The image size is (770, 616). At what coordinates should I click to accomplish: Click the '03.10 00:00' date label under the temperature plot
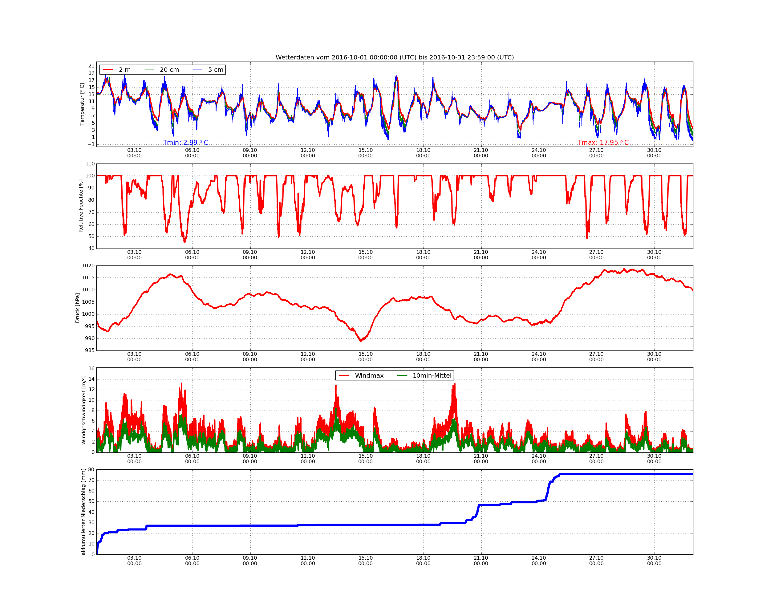[x=135, y=153]
